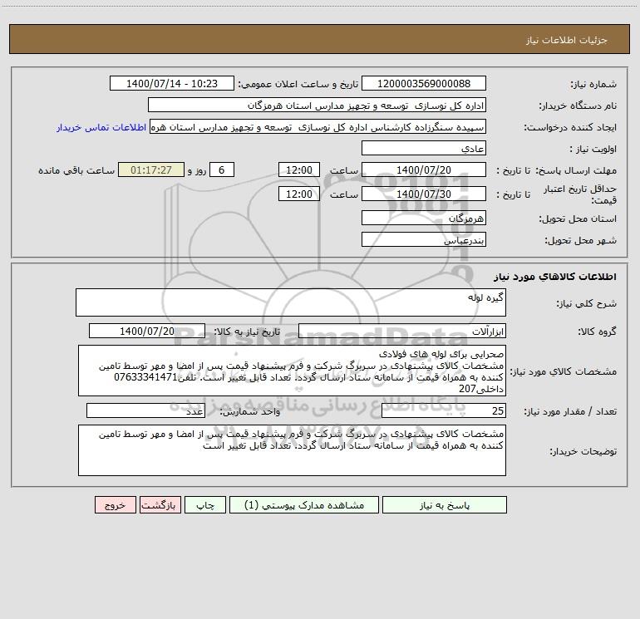Screen dimensions: 640x619
Task: Click the بازگشت back button
Action: pos(160,505)
